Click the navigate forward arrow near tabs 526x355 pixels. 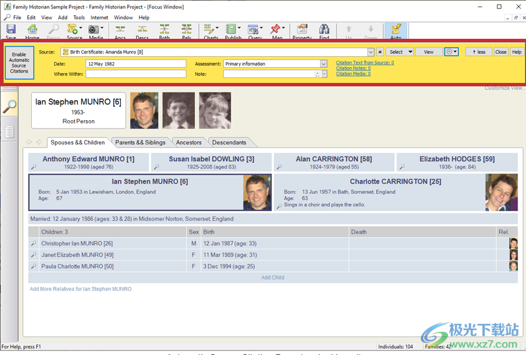tap(39, 142)
